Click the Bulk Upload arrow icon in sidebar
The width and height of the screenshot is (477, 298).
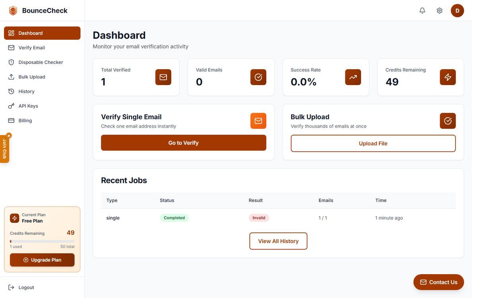(11, 77)
